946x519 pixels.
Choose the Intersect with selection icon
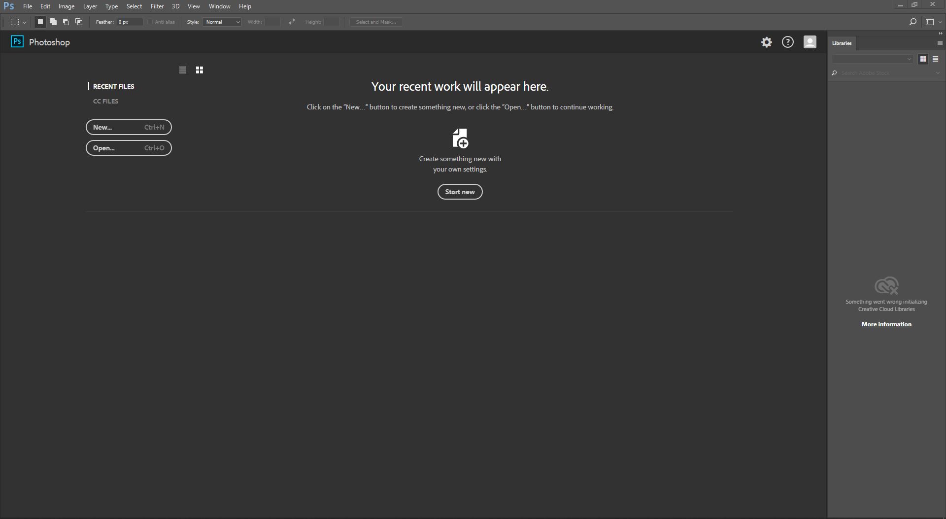[x=79, y=22]
